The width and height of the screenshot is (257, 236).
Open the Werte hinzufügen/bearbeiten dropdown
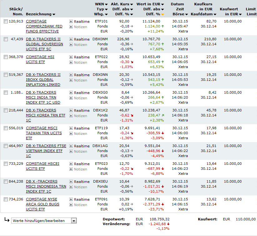pyautogui.click(x=44, y=221)
